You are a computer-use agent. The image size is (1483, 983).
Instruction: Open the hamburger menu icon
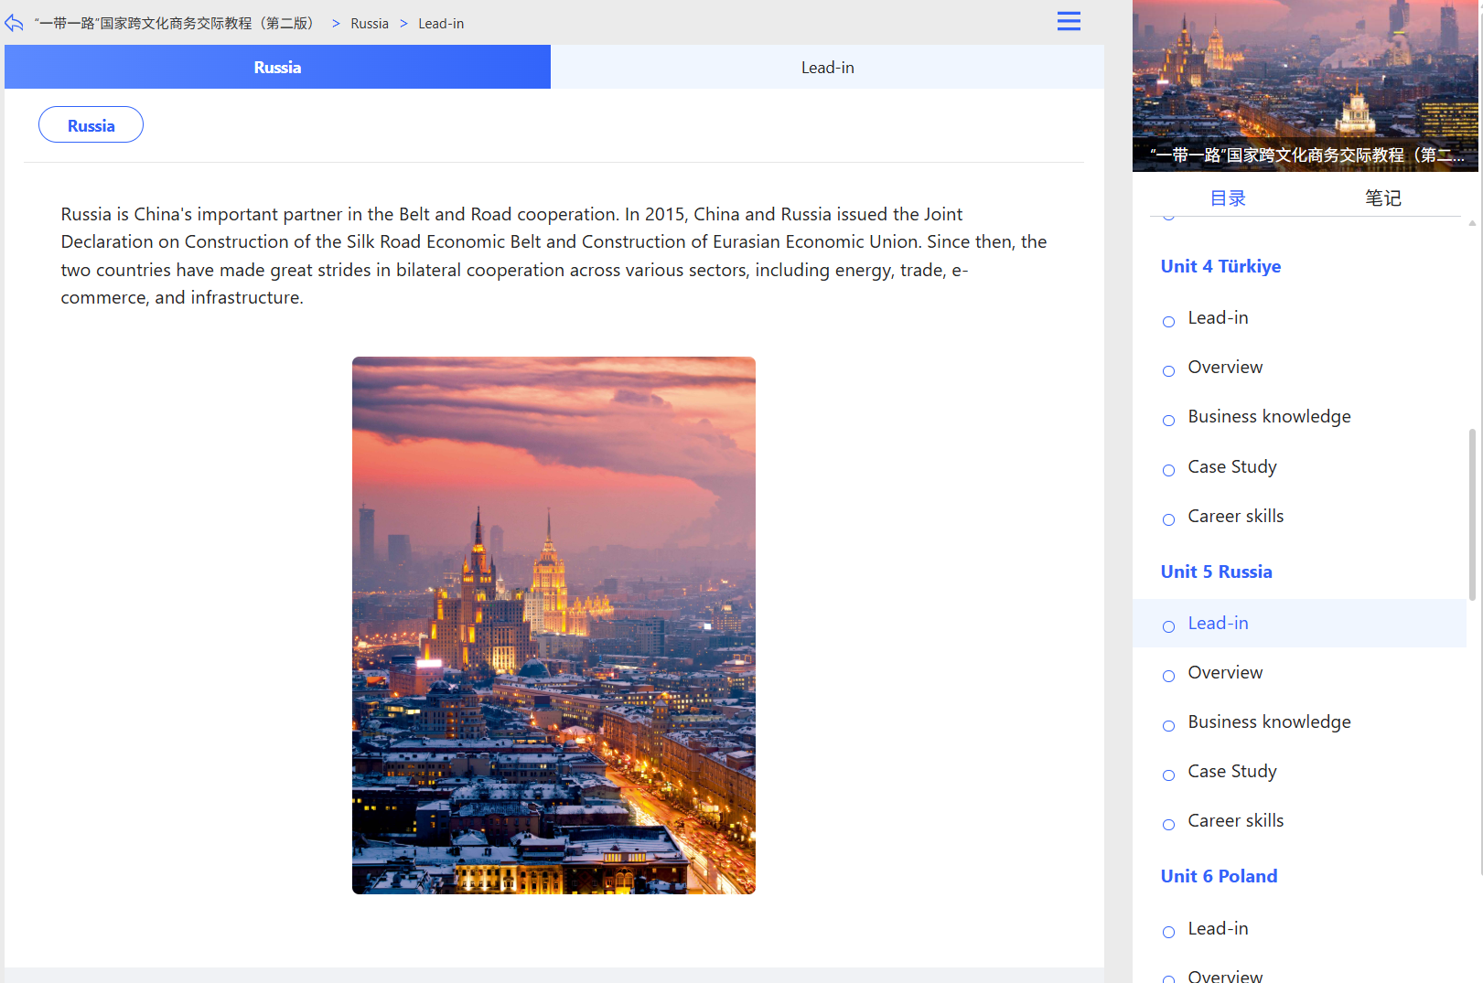tap(1069, 21)
